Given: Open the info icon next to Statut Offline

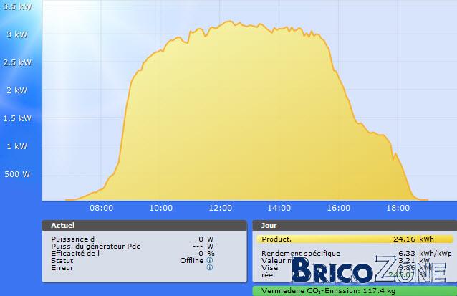Looking at the screenshot, I should 210,260.
